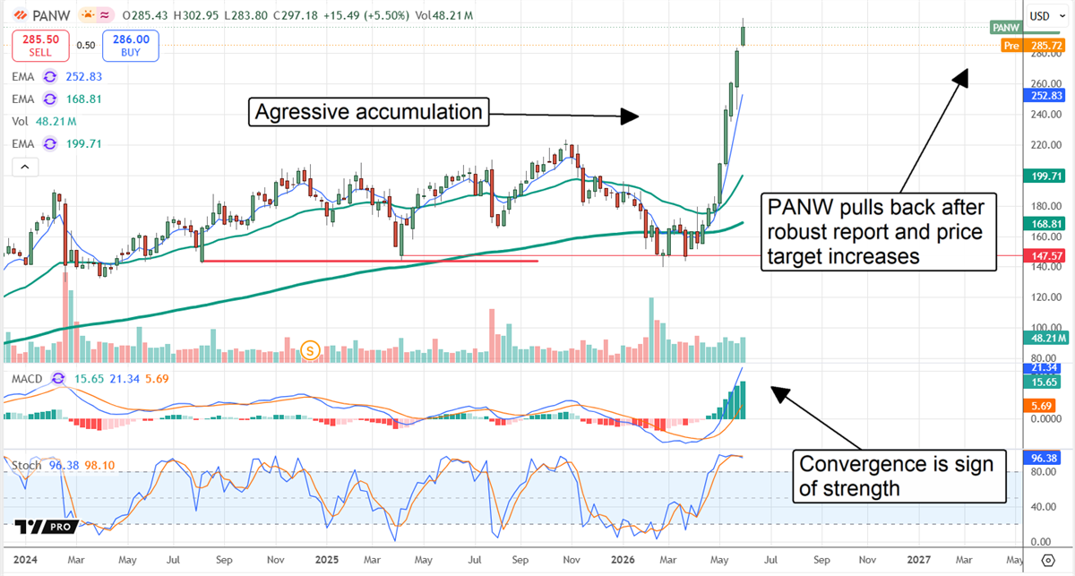Viewport: 1075px width, 576px height.
Task: Click the 180.00 price scale label
Action: (x=1047, y=207)
